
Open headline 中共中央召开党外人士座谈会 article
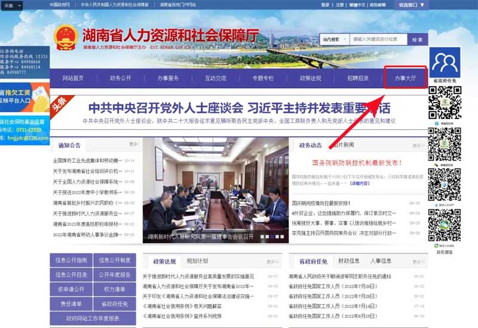coord(240,108)
